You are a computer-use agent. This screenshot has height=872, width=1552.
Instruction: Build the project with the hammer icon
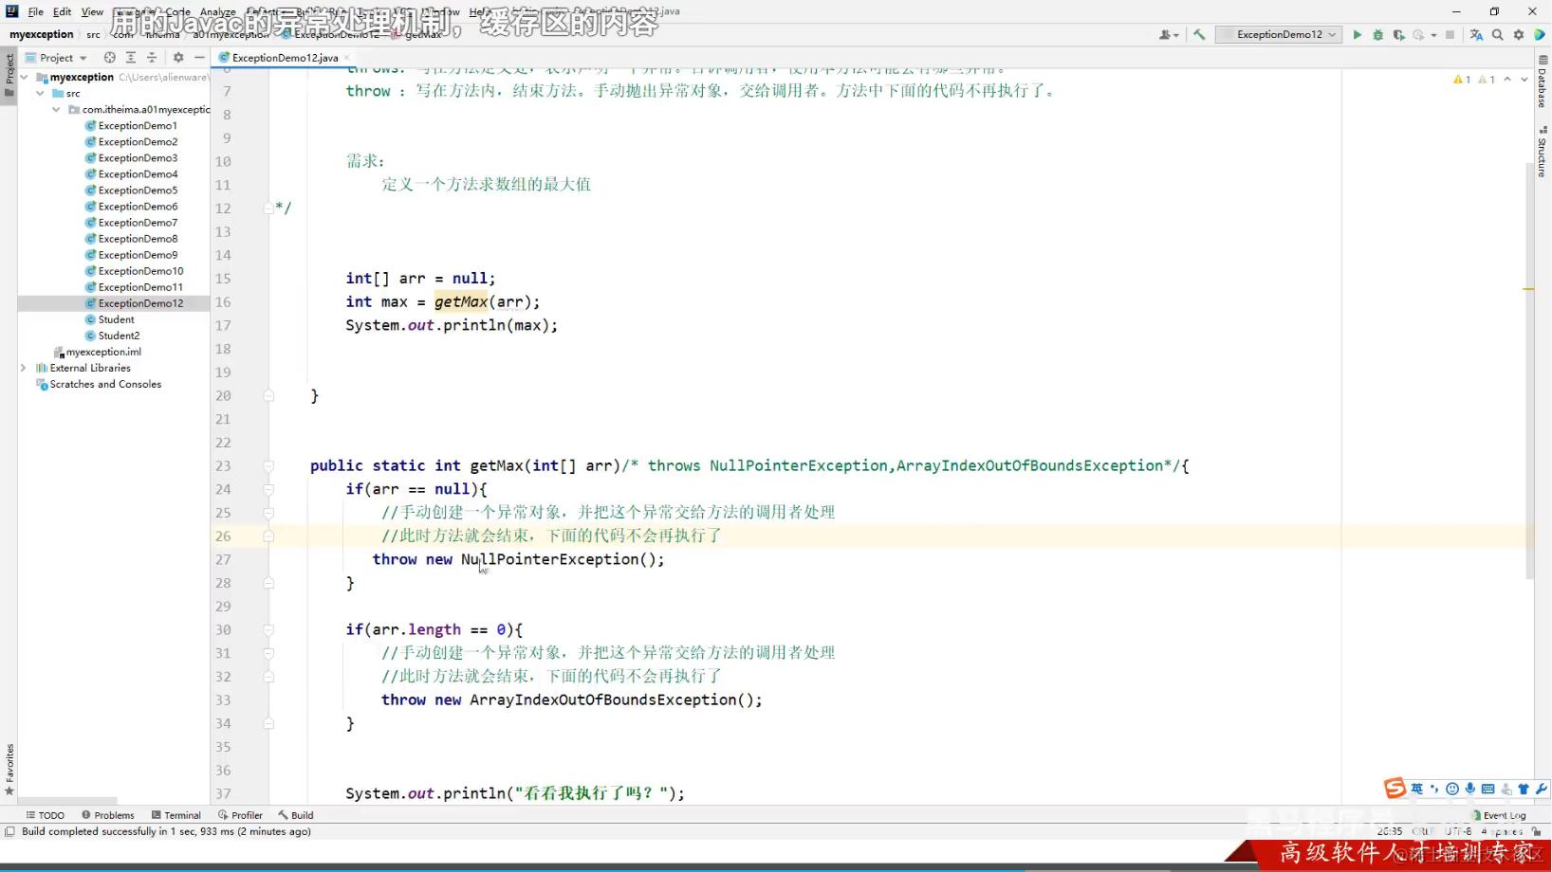pos(1199,35)
